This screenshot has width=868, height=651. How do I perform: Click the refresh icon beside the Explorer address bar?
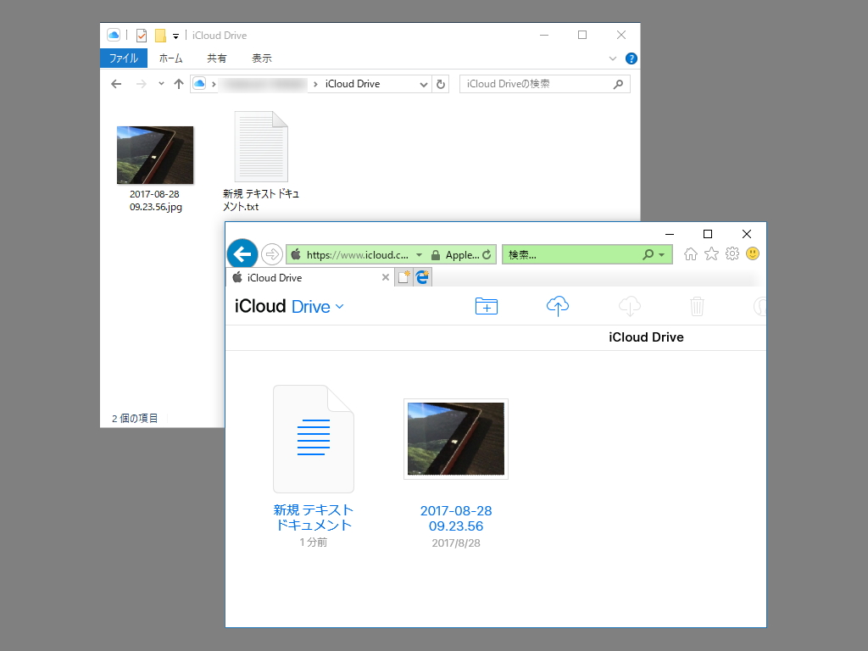click(x=440, y=84)
